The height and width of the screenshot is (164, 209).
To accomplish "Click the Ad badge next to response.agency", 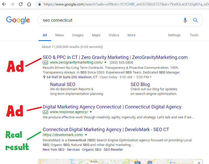I will [x=45, y=112].
